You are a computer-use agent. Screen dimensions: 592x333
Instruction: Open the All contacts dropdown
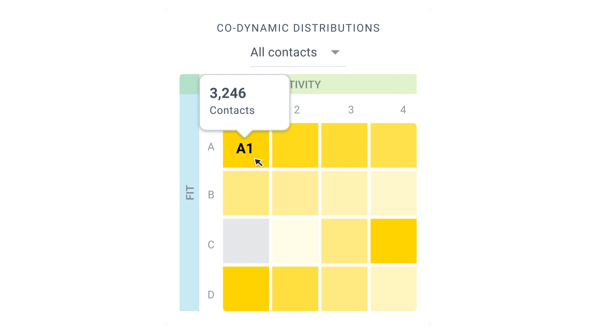pos(284,52)
